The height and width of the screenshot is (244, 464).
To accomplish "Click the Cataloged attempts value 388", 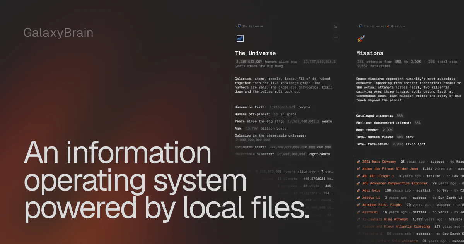I will (x=399, y=116).
